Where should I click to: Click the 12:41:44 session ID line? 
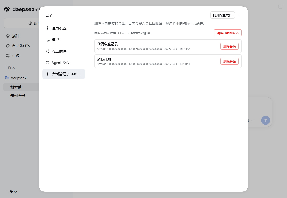tap(143, 64)
